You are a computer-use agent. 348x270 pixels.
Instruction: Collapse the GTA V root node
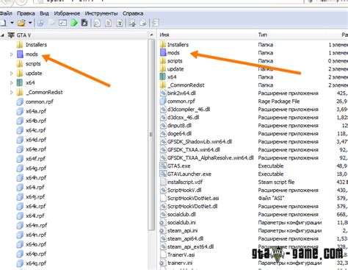coord(2,35)
